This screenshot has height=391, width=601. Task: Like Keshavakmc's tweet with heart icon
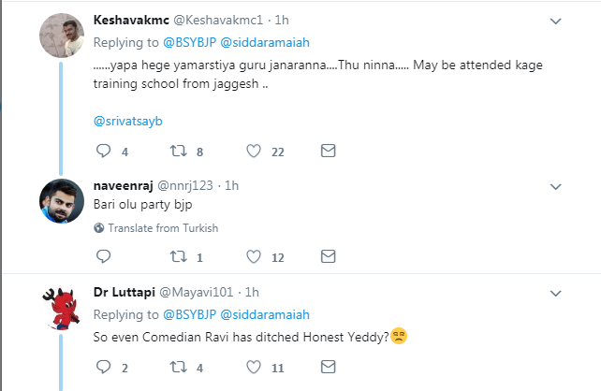(x=253, y=151)
